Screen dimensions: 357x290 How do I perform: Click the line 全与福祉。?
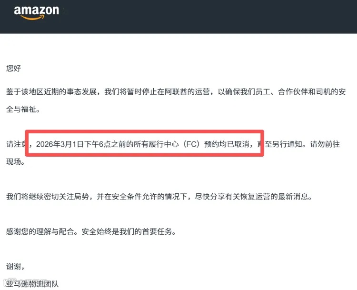(x=23, y=109)
